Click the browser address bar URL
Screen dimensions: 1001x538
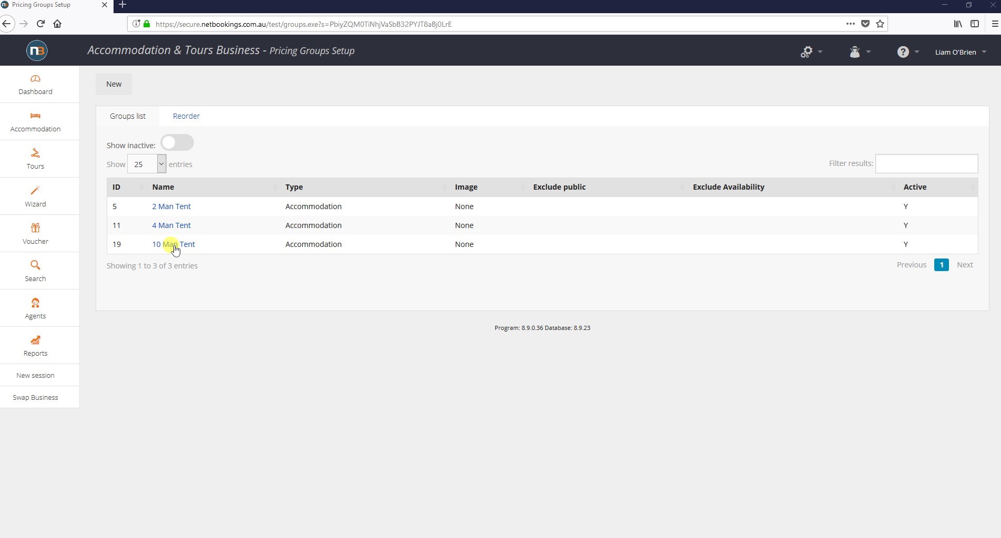coord(303,24)
